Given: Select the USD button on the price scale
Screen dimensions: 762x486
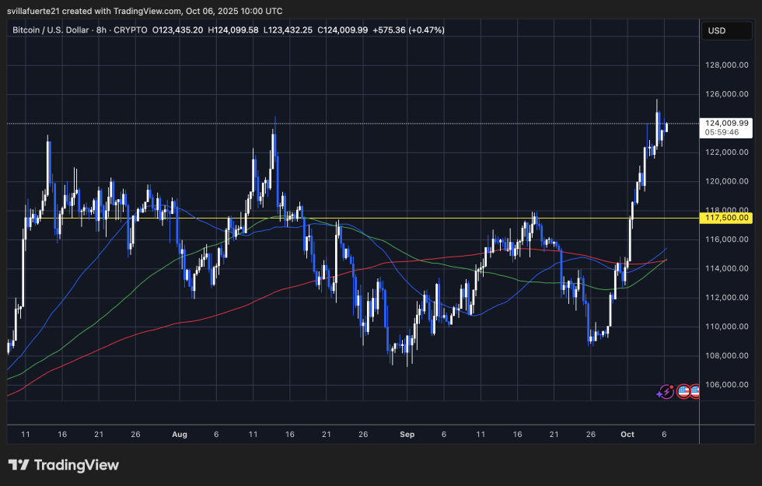Looking at the screenshot, I should tap(726, 30).
